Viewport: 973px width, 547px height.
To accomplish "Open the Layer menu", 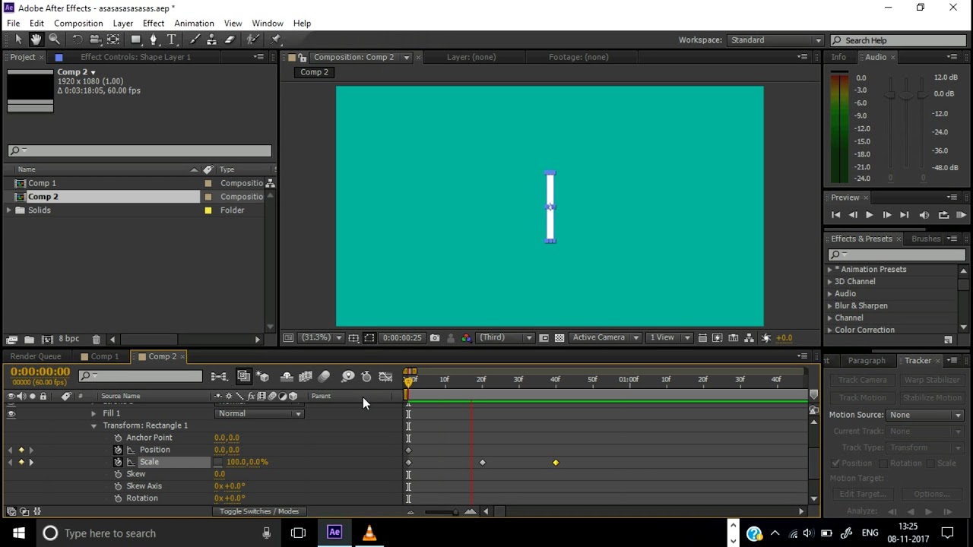I will tap(122, 23).
